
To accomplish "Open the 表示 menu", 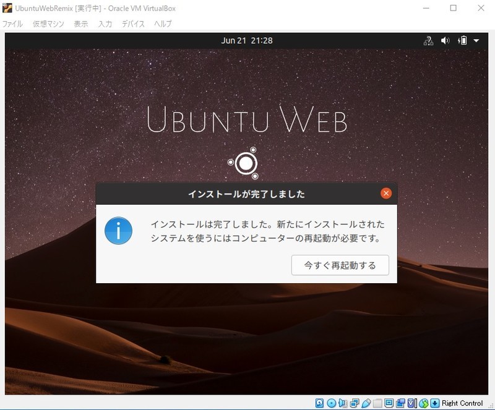I will click(81, 23).
